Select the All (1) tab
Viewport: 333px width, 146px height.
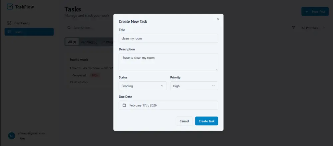pyautogui.click(x=72, y=42)
